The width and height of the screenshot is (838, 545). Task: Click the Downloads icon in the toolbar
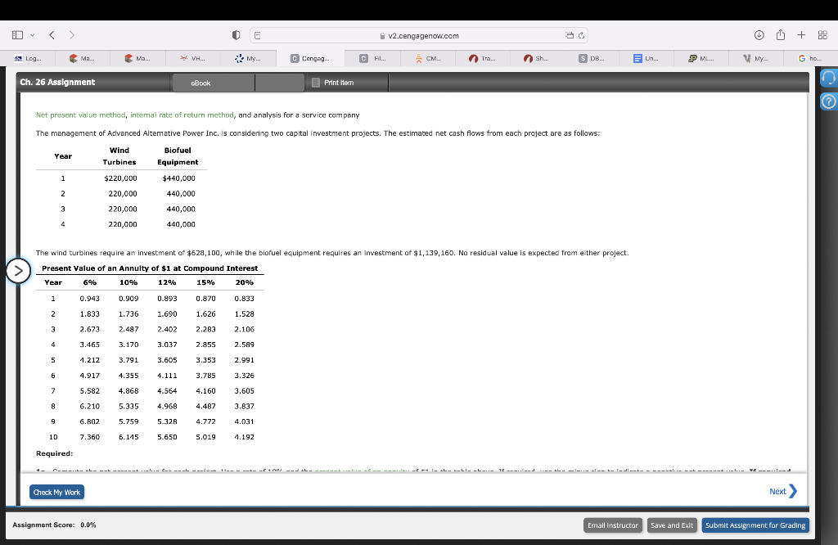(x=760, y=34)
